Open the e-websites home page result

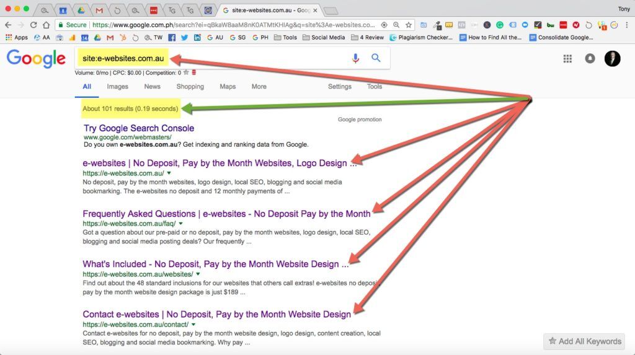tap(220, 163)
